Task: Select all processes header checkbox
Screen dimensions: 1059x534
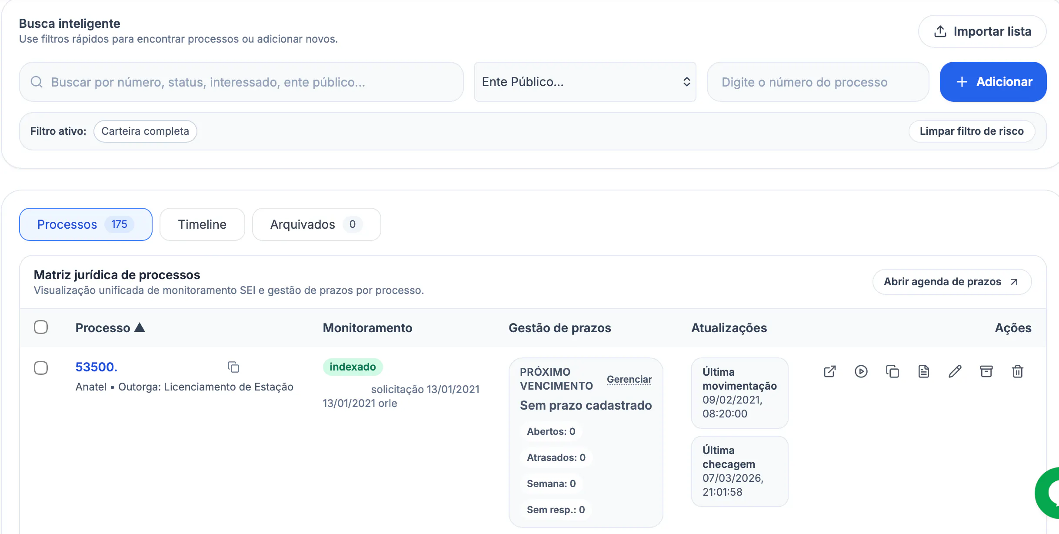Action: (41, 327)
